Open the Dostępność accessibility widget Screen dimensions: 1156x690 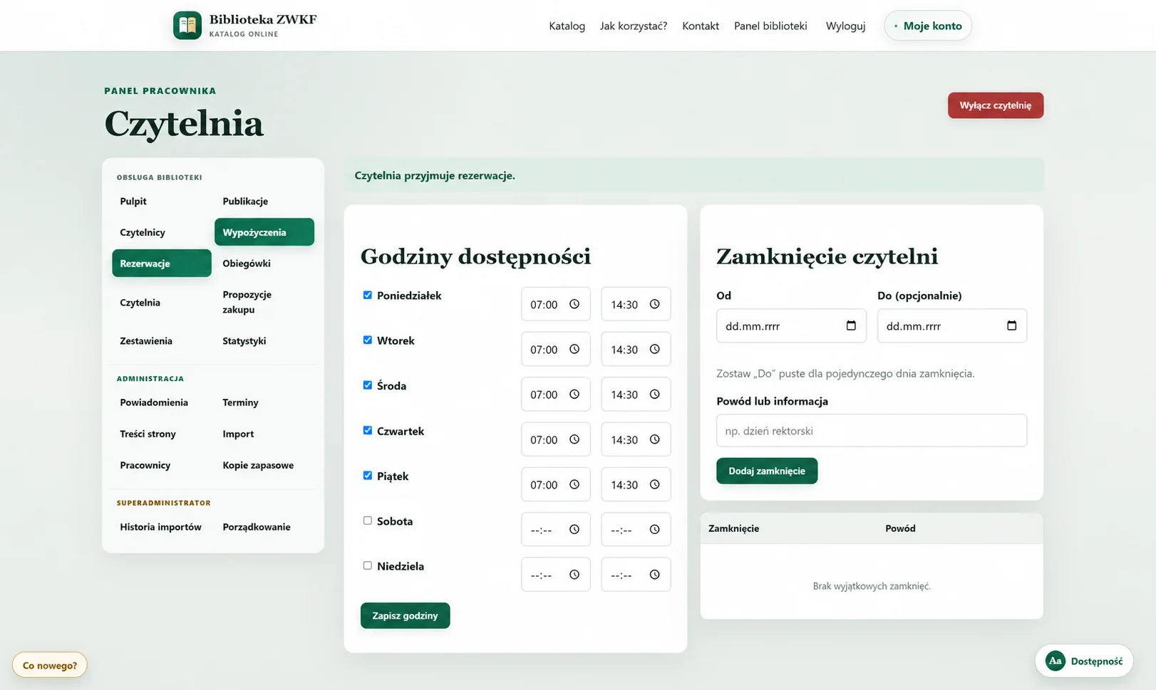point(1084,661)
